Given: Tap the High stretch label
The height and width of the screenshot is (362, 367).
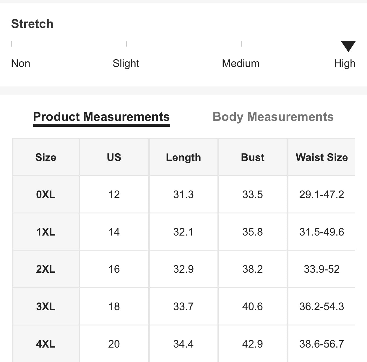Looking at the screenshot, I should [345, 63].
